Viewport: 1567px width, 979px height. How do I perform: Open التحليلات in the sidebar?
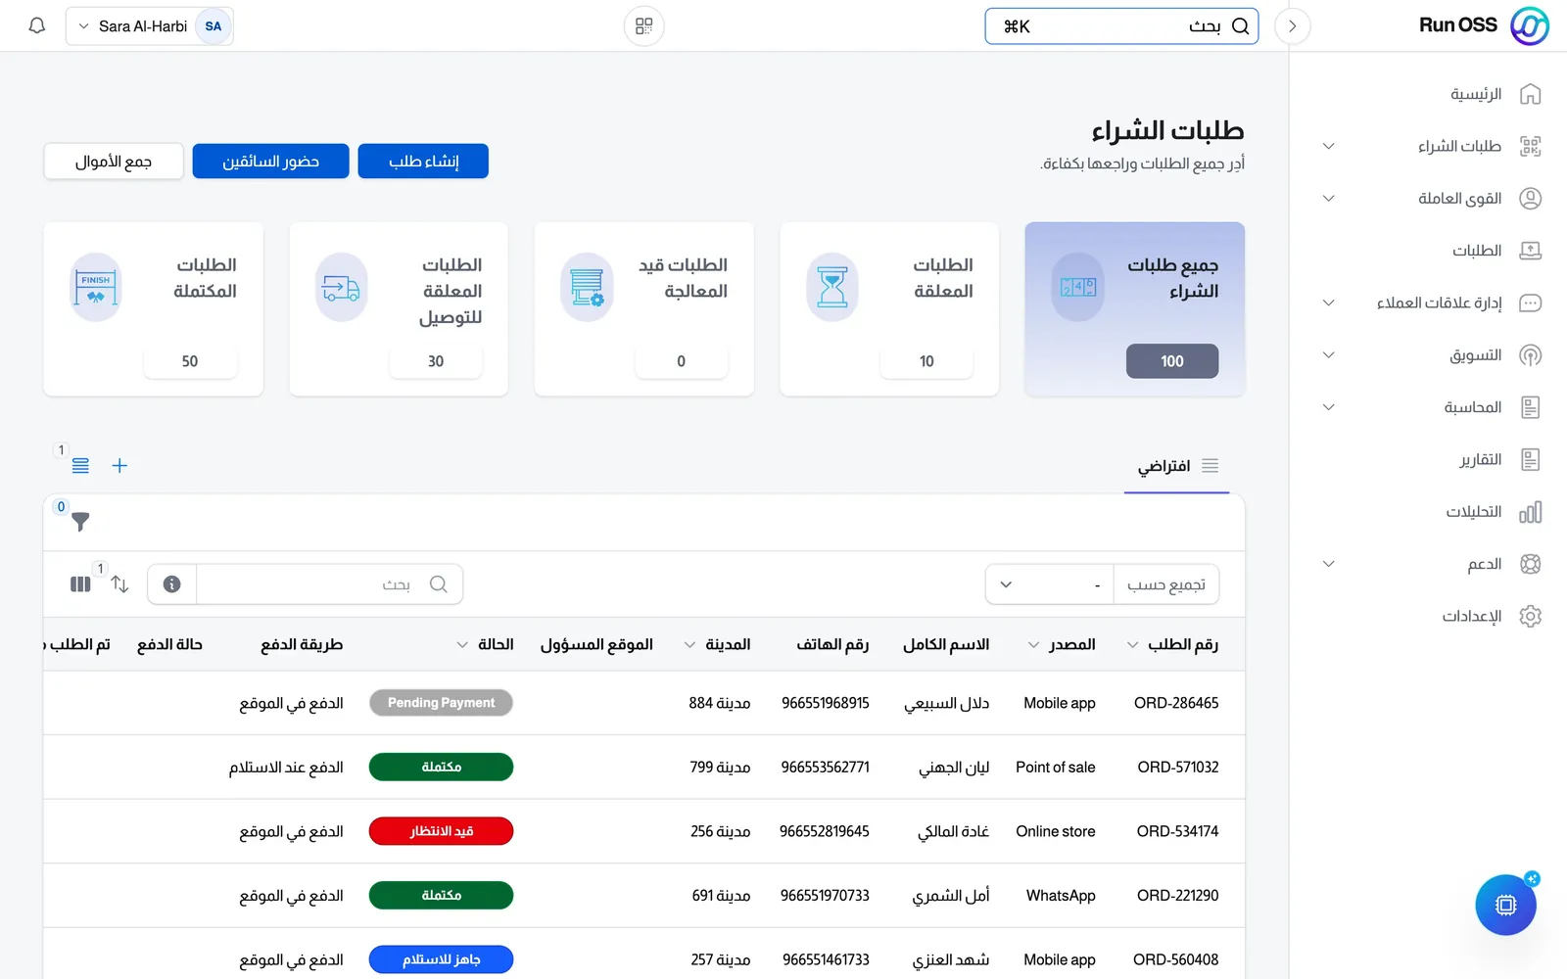[x=1473, y=512]
